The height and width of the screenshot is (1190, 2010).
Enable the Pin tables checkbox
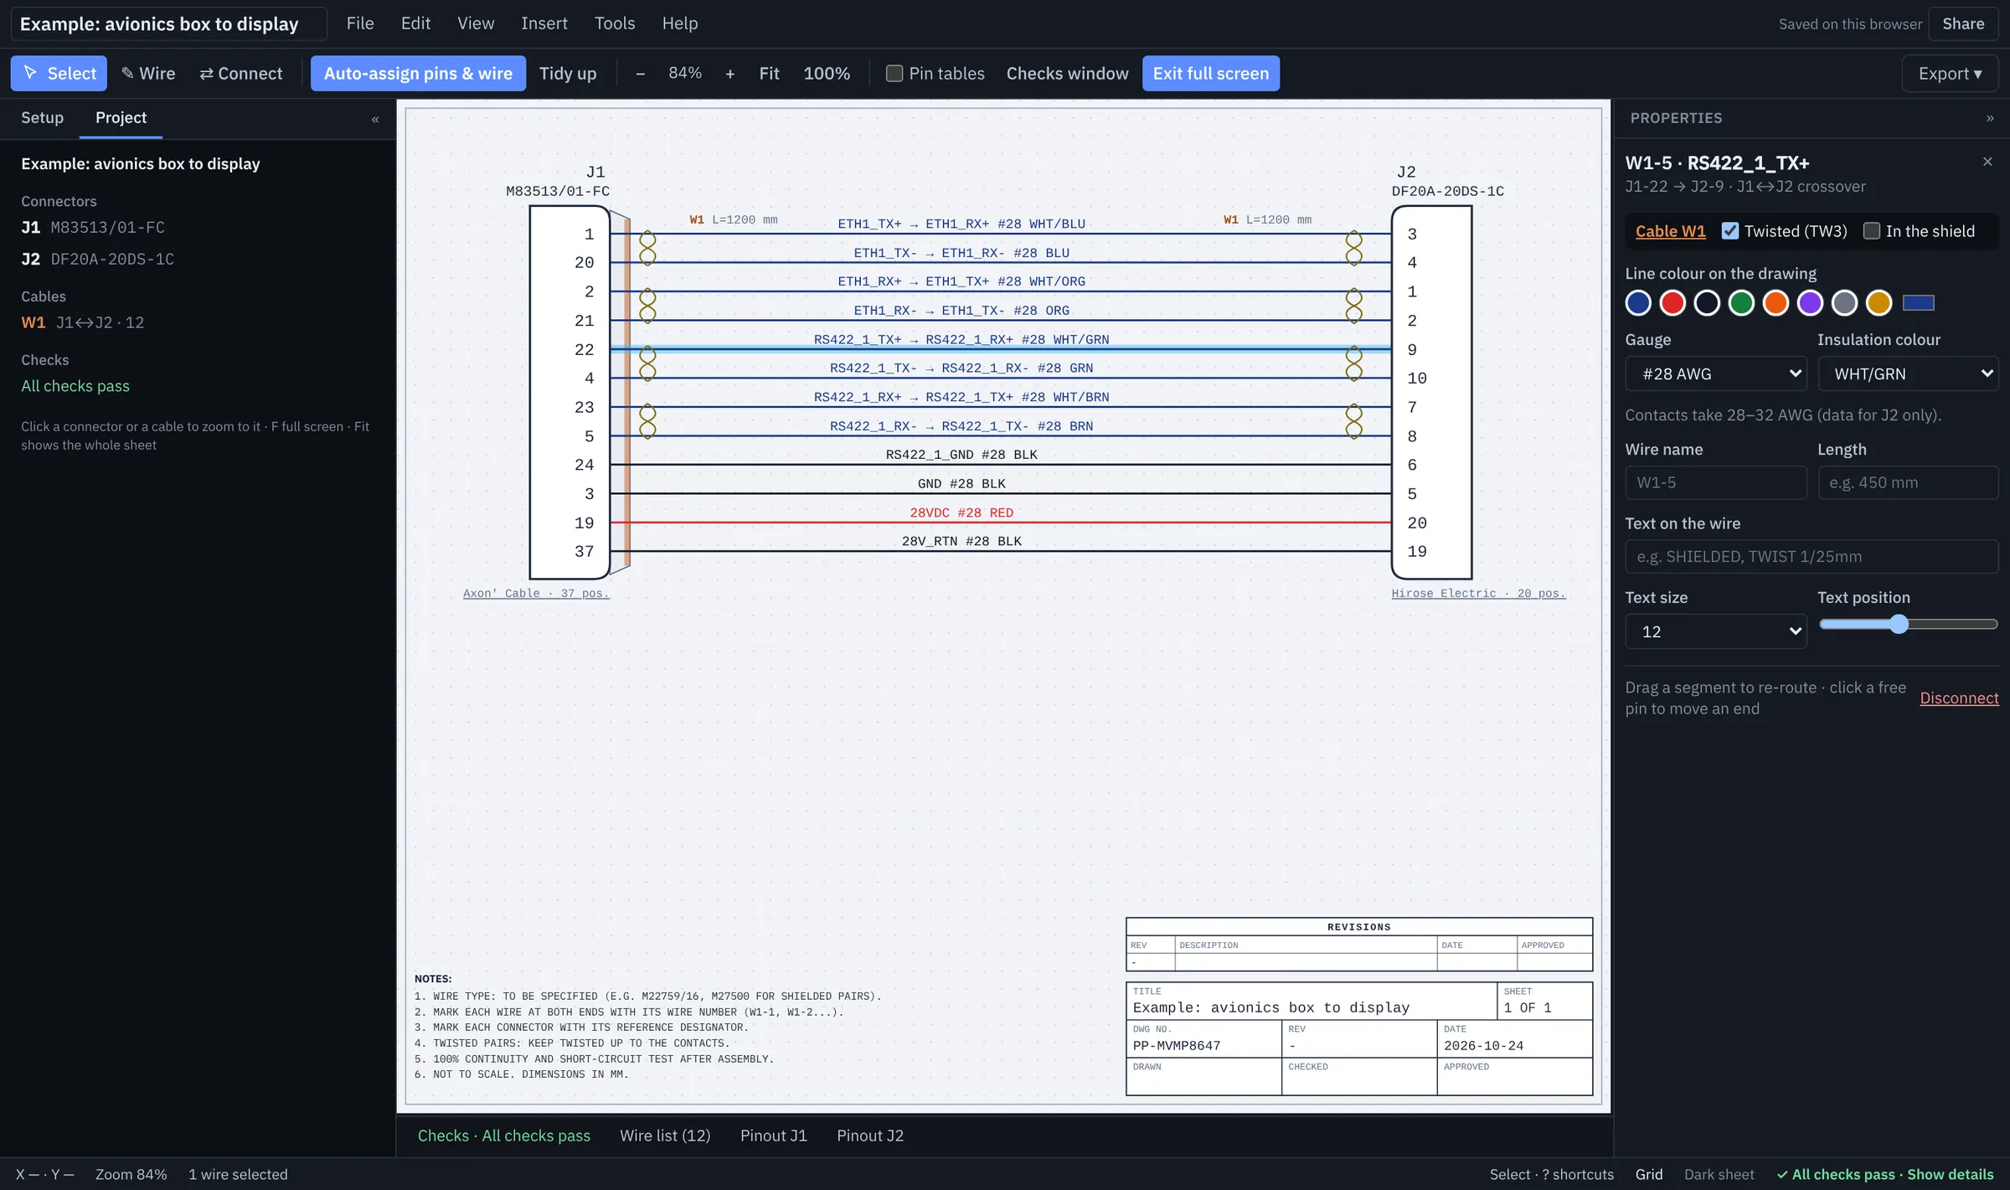pyautogui.click(x=894, y=74)
